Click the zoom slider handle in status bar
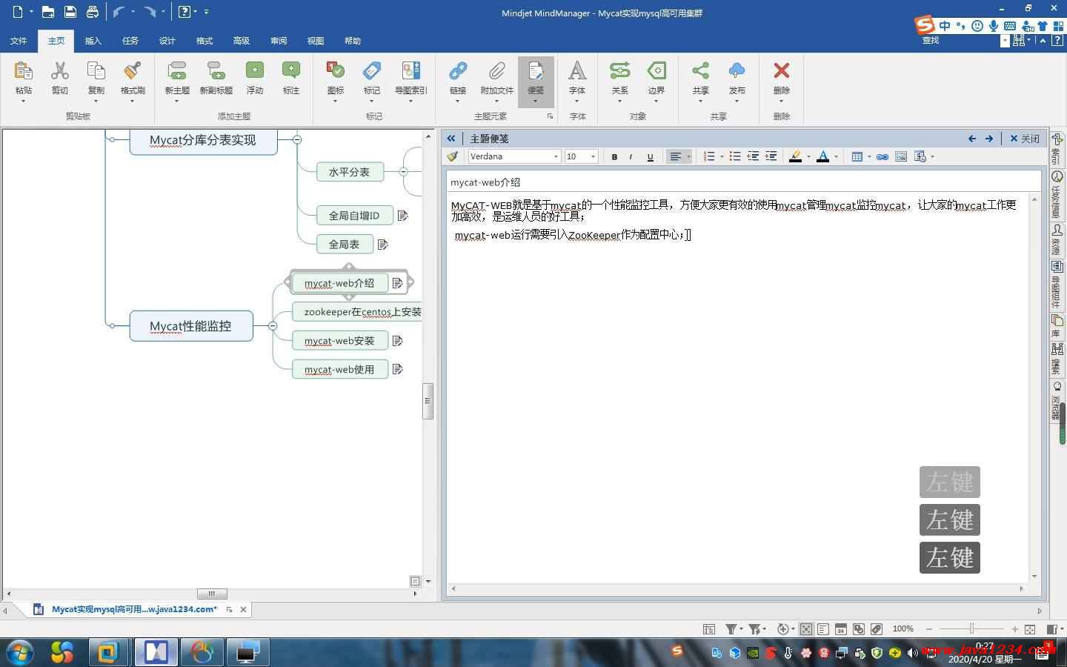Image resolution: width=1067 pixels, height=667 pixels. (971, 629)
